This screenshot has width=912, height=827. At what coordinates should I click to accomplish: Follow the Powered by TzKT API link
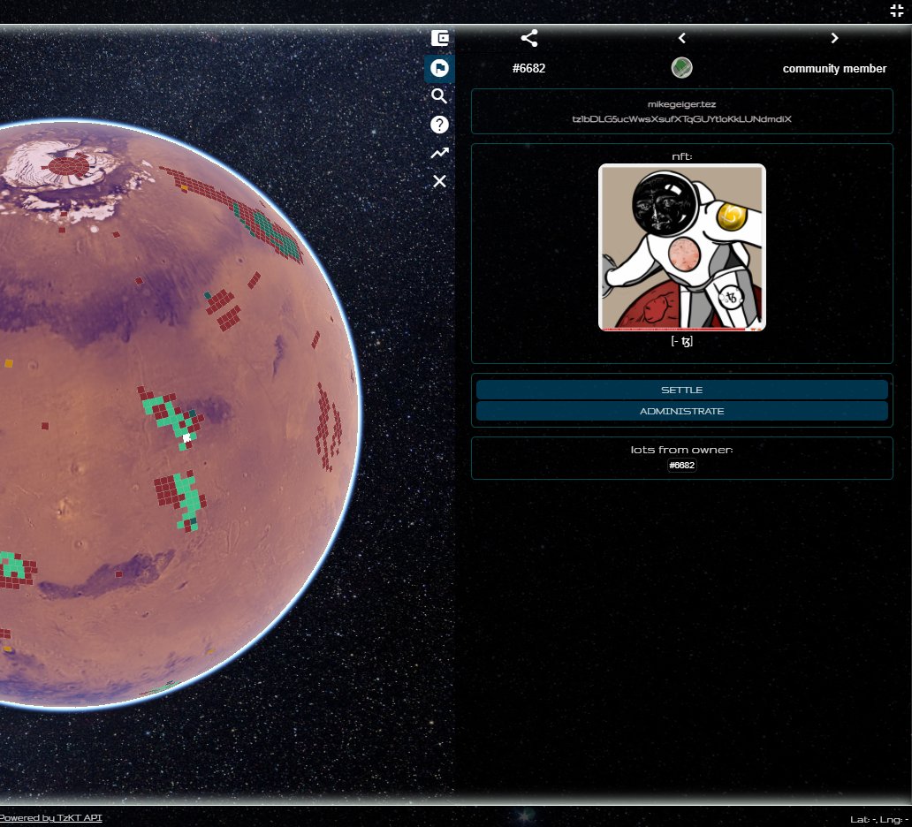pyautogui.click(x=50, y=817)
